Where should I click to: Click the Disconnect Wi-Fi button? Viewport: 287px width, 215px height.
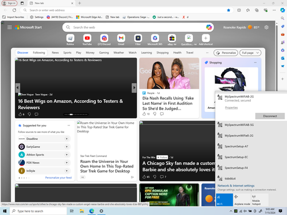[x=270, y=116]
